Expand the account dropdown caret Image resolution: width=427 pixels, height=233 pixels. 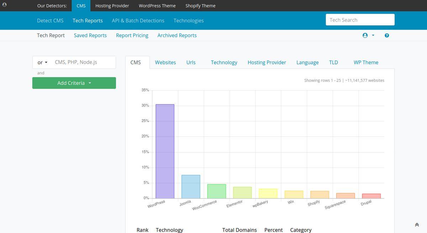(x=373, y=36)
